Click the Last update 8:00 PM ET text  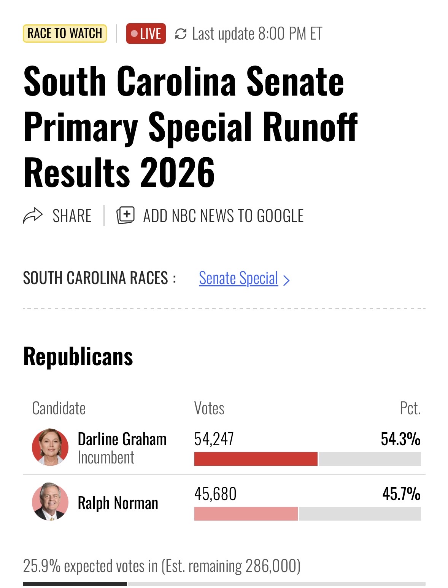click(x=257, y=34)
